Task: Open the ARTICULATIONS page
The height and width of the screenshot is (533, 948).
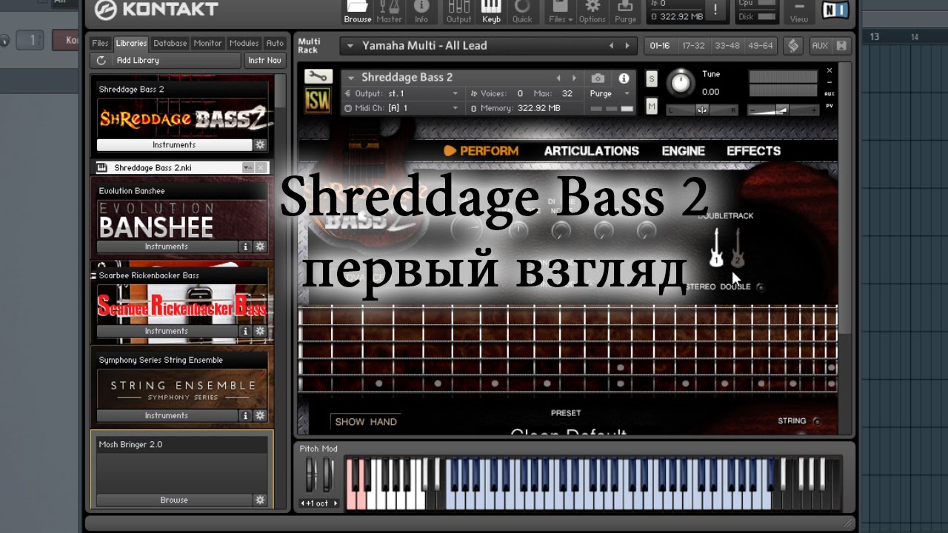Action: click(x=591, y=151)
